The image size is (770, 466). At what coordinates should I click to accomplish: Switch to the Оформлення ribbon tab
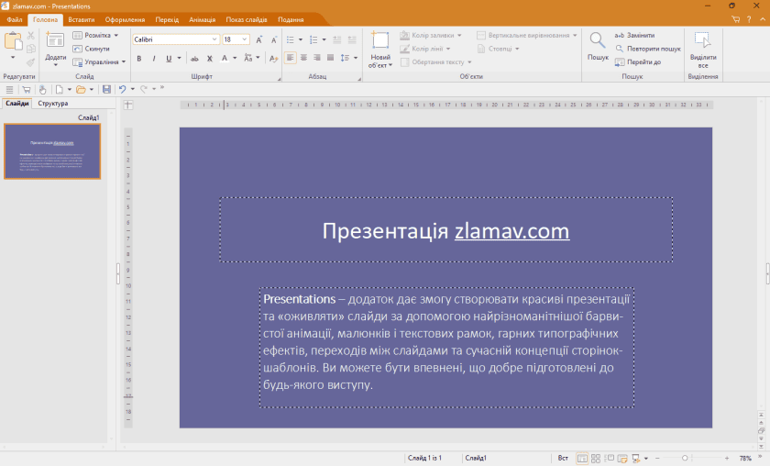click(x=125, y=19)
